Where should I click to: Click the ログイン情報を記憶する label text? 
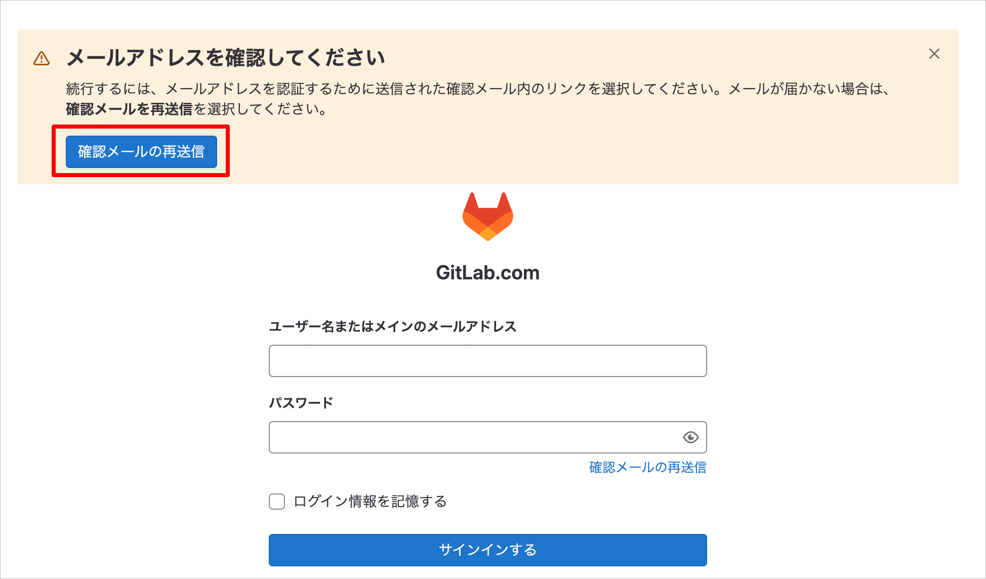click(x=371, y=502)
